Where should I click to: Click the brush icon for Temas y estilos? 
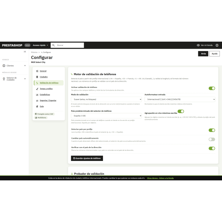37,89
